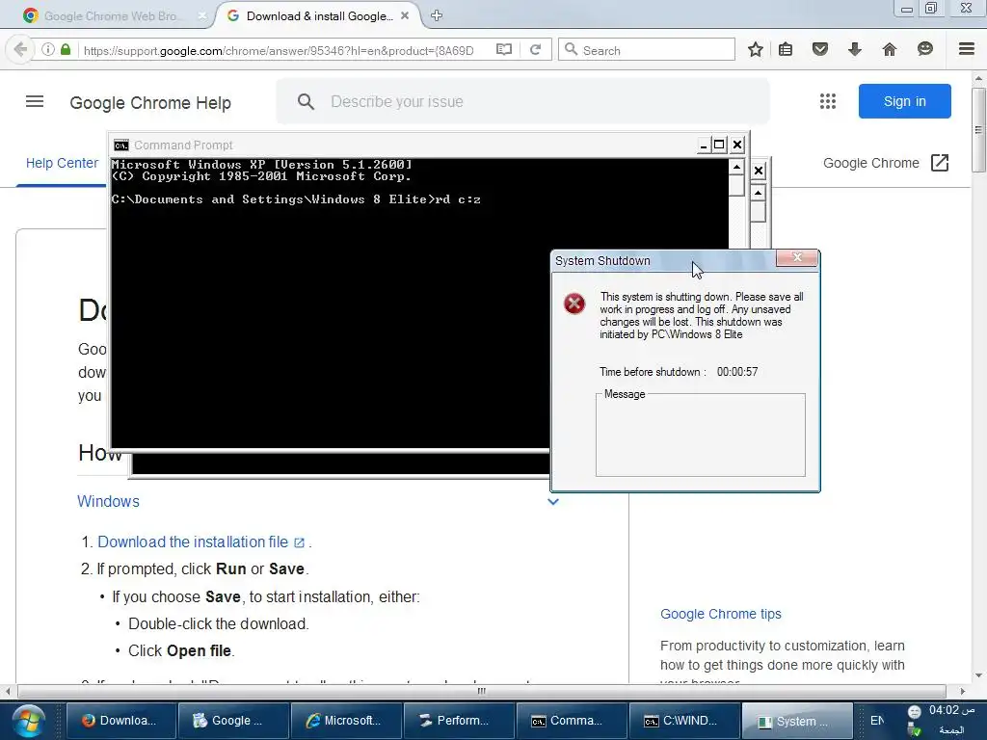The height and width of the screenshot is (740, 987).
Task: Click Command Prompt scroll up arrow
Action: pyautogui.click(x=736, y=167)
